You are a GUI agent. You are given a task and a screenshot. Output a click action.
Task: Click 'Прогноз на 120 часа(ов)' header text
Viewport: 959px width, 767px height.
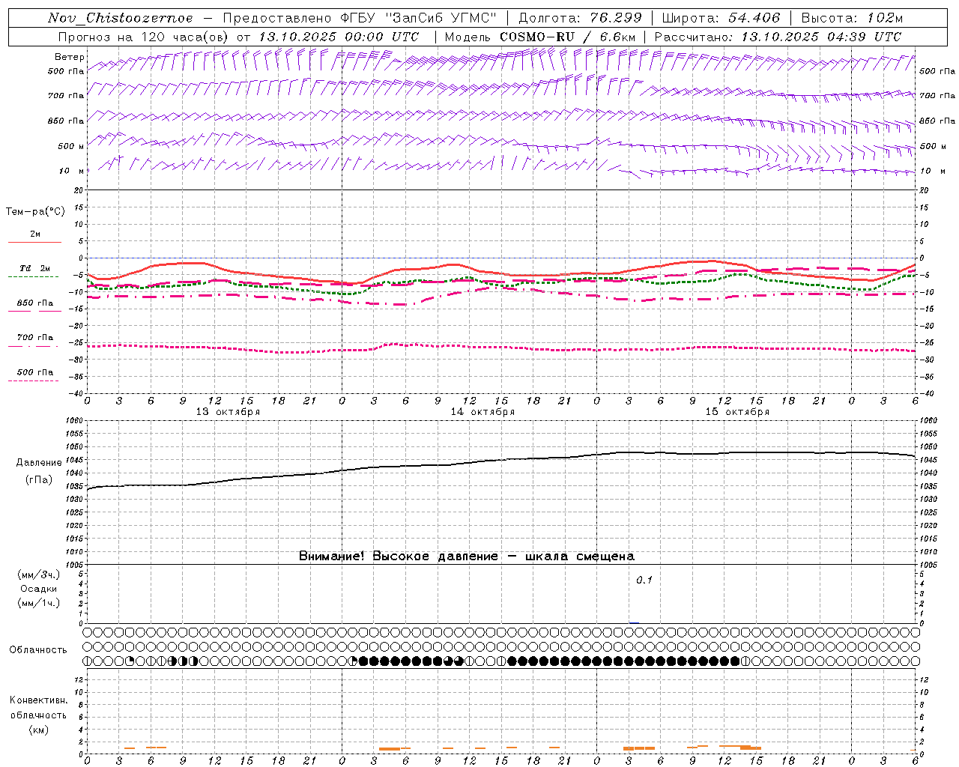point(144,37)
